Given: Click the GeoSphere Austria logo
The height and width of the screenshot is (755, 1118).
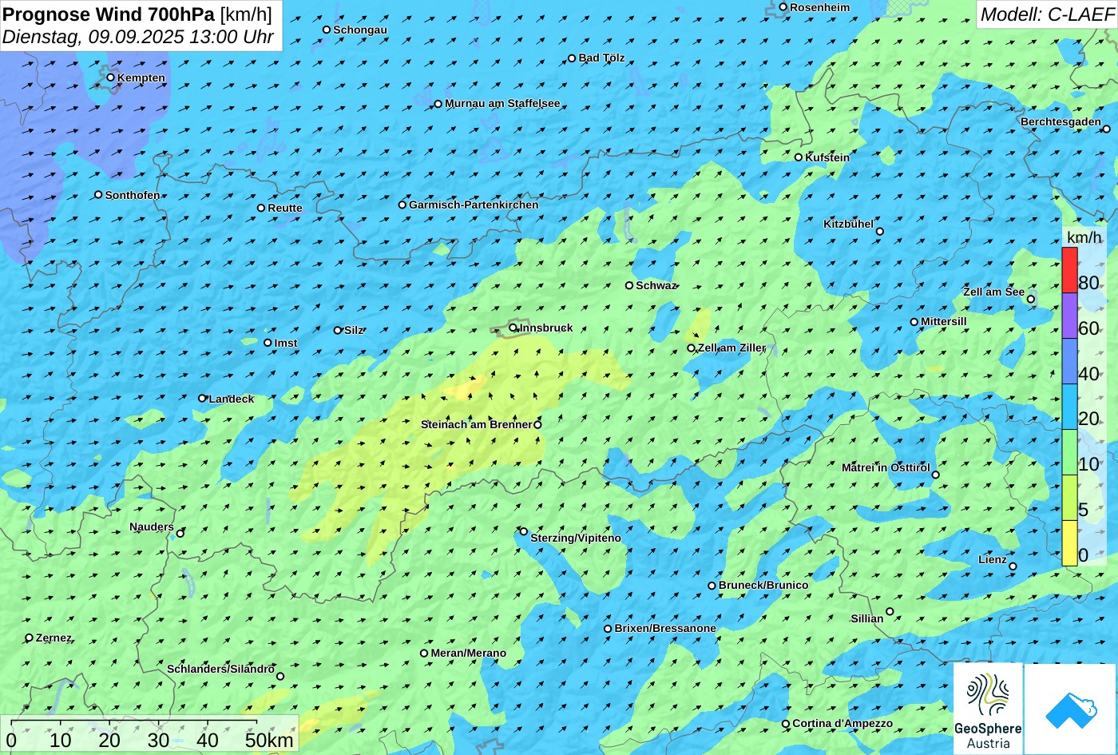Looking at the screenshot, I should coord(988,709).
